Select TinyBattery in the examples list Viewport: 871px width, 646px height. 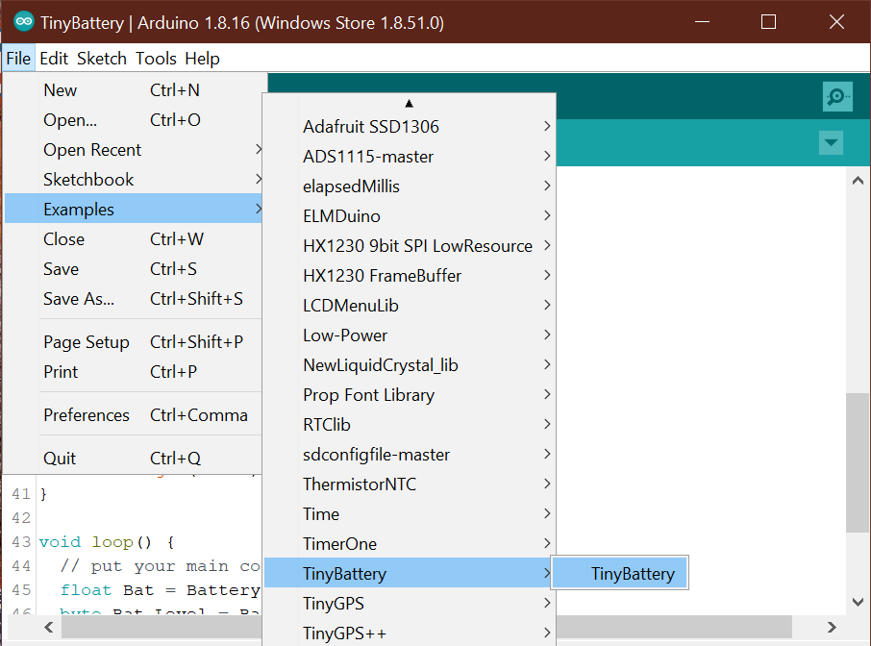(x=410, y=573)
